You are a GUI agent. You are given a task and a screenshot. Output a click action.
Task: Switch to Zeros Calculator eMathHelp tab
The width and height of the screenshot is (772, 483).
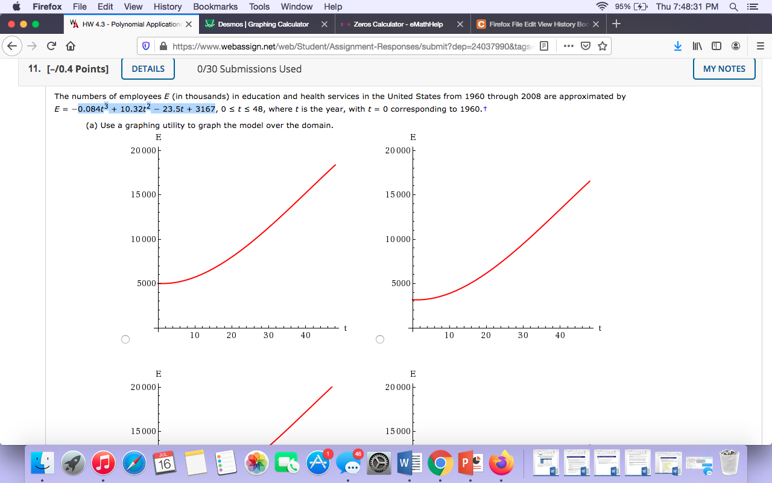pyautogui.click(x=399, y=24)
